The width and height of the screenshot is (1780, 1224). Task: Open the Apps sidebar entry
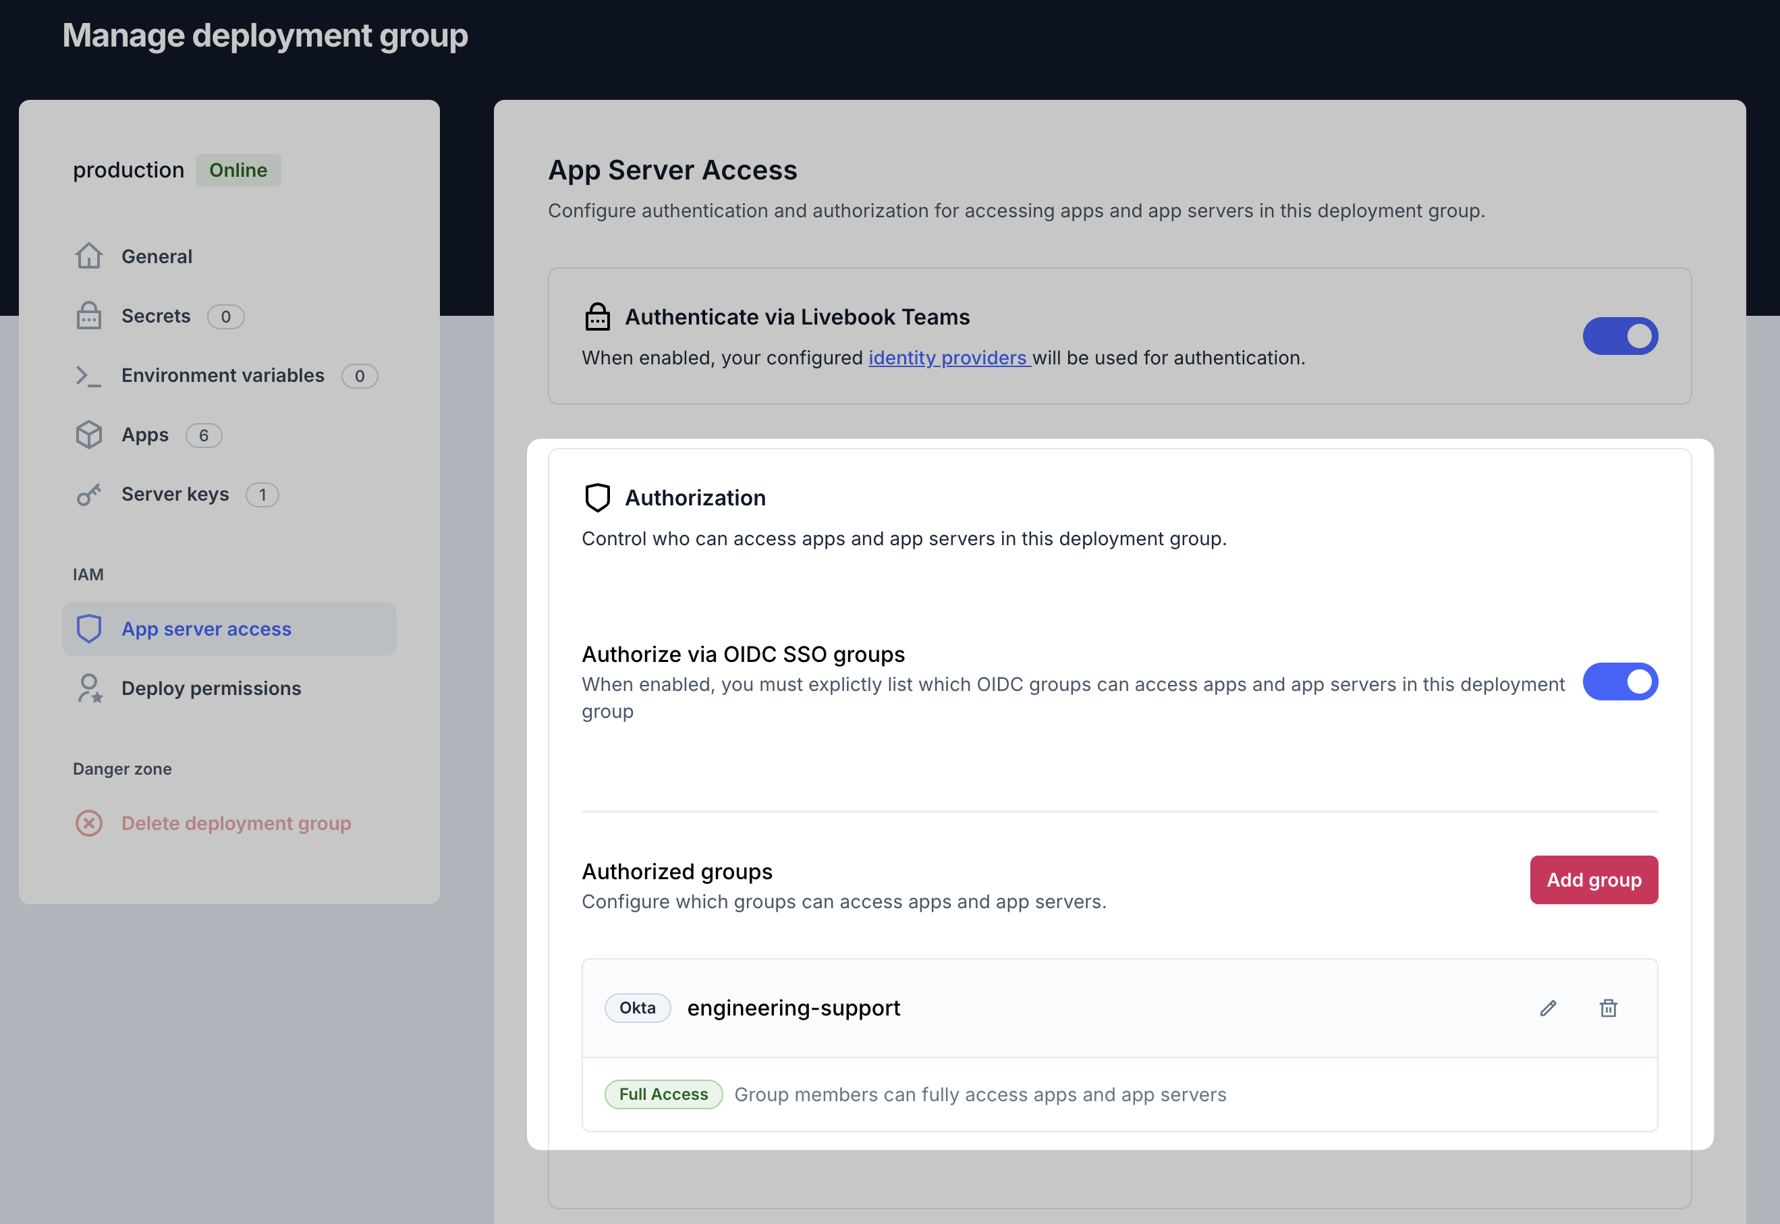[x=145, y=435]
